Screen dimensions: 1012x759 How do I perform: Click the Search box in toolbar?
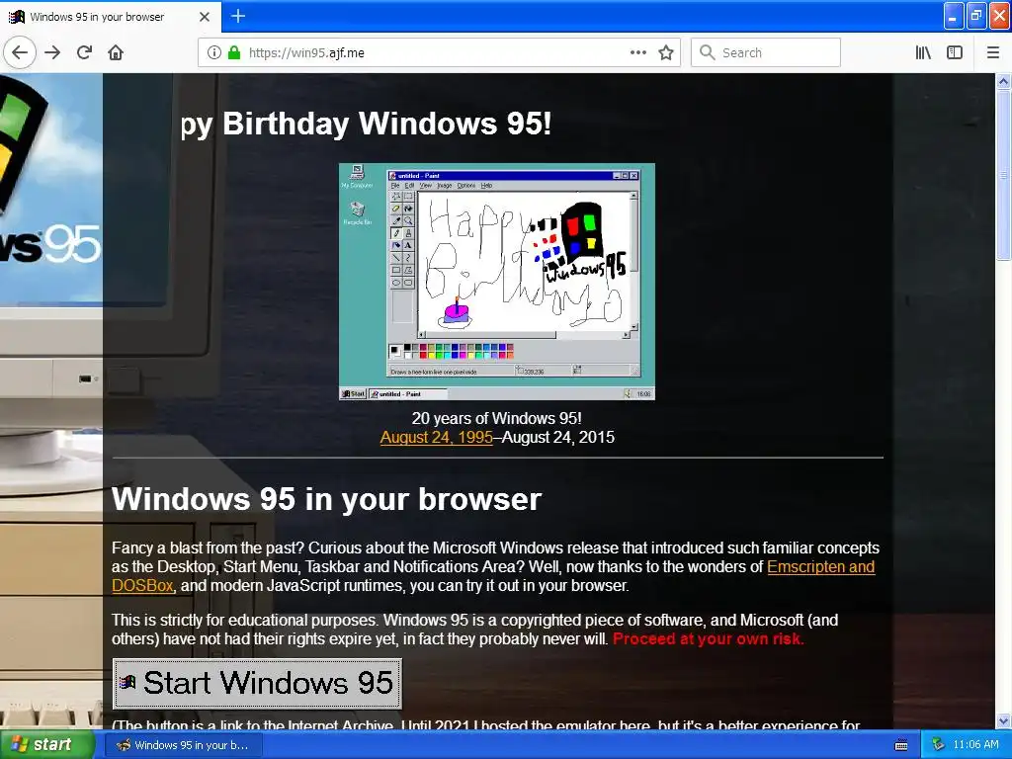click(766, 52)
